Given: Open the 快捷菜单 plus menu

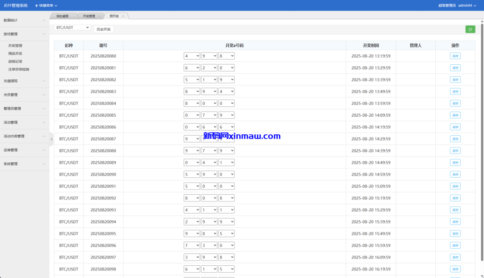Looking at the screenshot, I should tap(46, 5).
